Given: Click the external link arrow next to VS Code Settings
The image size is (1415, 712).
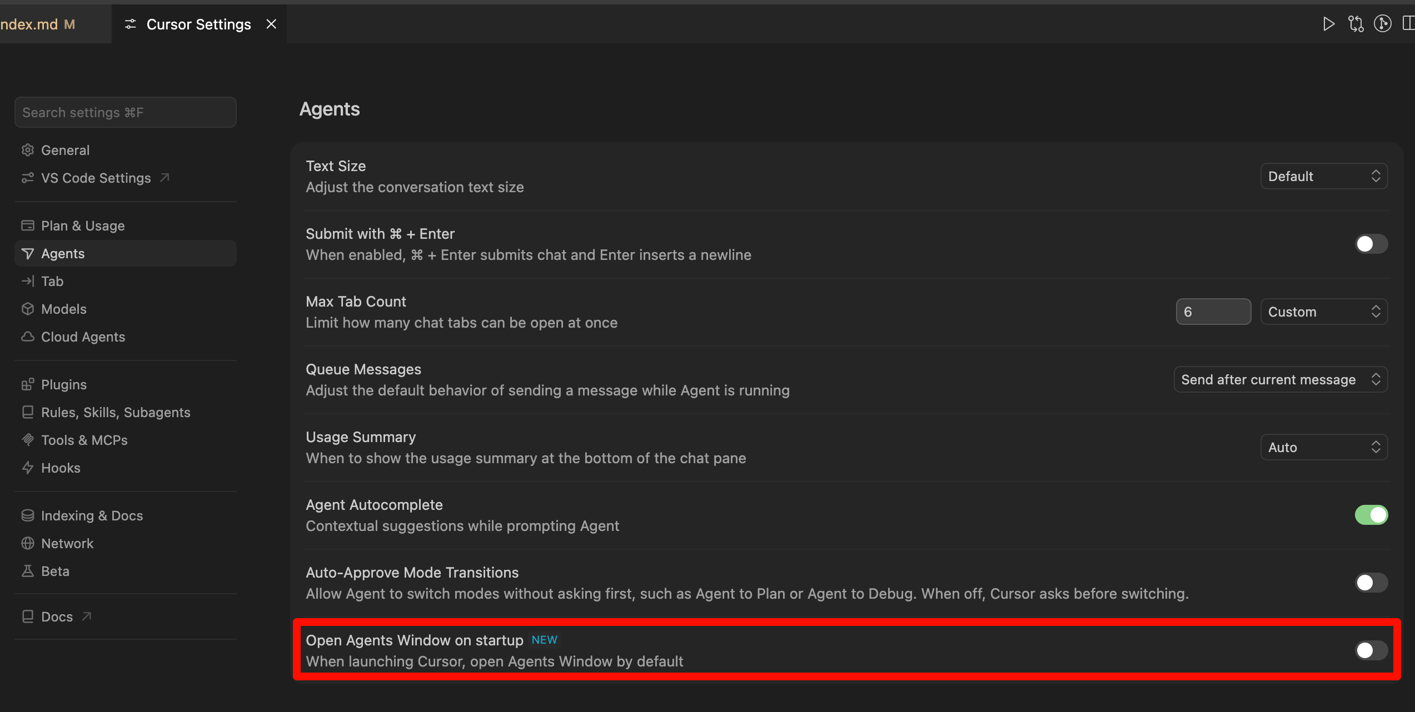Looking at the screenshot, I should coord(165,178).
